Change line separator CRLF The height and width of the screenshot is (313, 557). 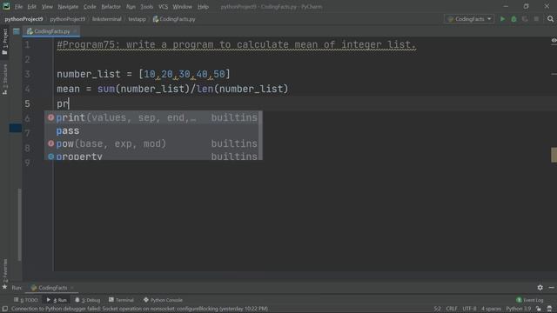click(452, 309)
